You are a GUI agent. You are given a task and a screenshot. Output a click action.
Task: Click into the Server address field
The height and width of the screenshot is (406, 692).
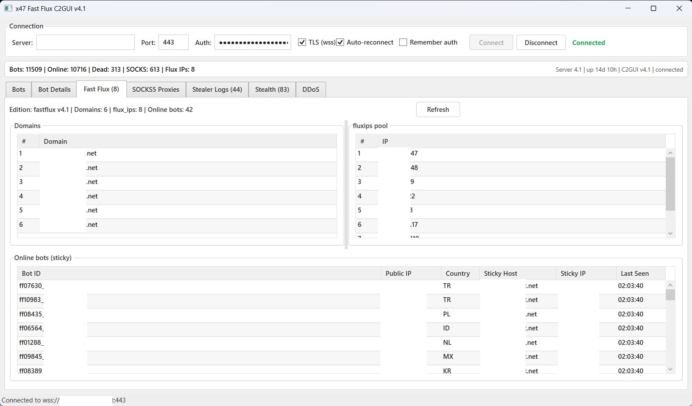[85, 42]
